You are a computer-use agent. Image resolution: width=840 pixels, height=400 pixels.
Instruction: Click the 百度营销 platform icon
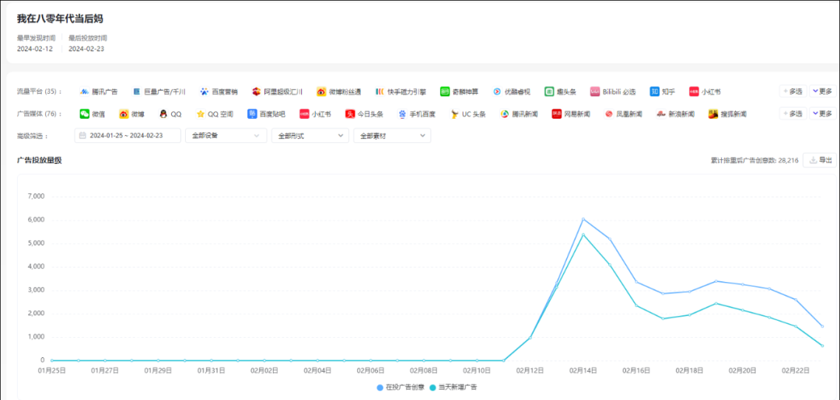[x=205, y=92]
